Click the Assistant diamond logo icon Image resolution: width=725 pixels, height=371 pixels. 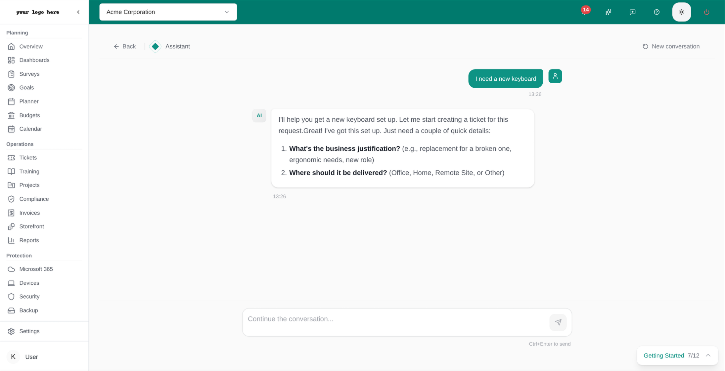[x=155, y=47]
